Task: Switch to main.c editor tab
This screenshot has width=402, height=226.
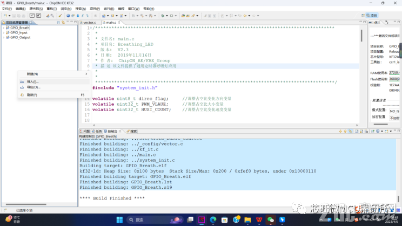Action: (x=111, y=23)
